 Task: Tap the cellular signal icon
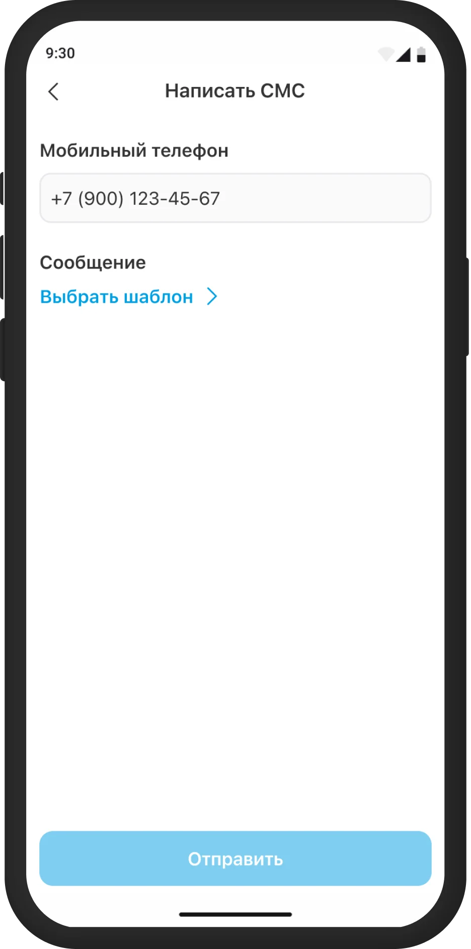[x=404, y=54]
